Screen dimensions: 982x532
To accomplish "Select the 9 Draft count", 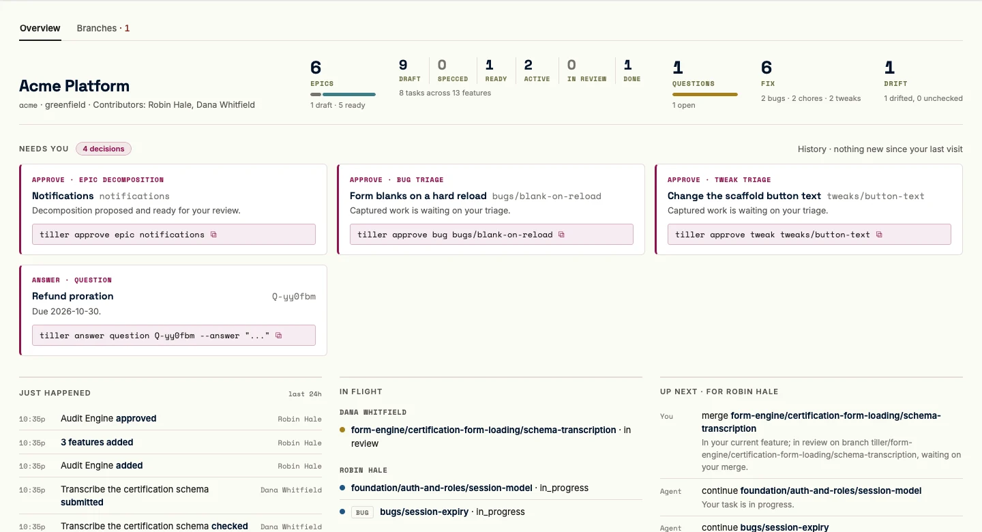I will point(410,70).
